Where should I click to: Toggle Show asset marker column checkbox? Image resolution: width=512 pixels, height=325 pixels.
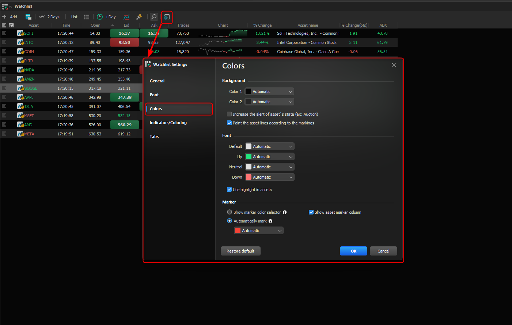(x=311, y=212)
